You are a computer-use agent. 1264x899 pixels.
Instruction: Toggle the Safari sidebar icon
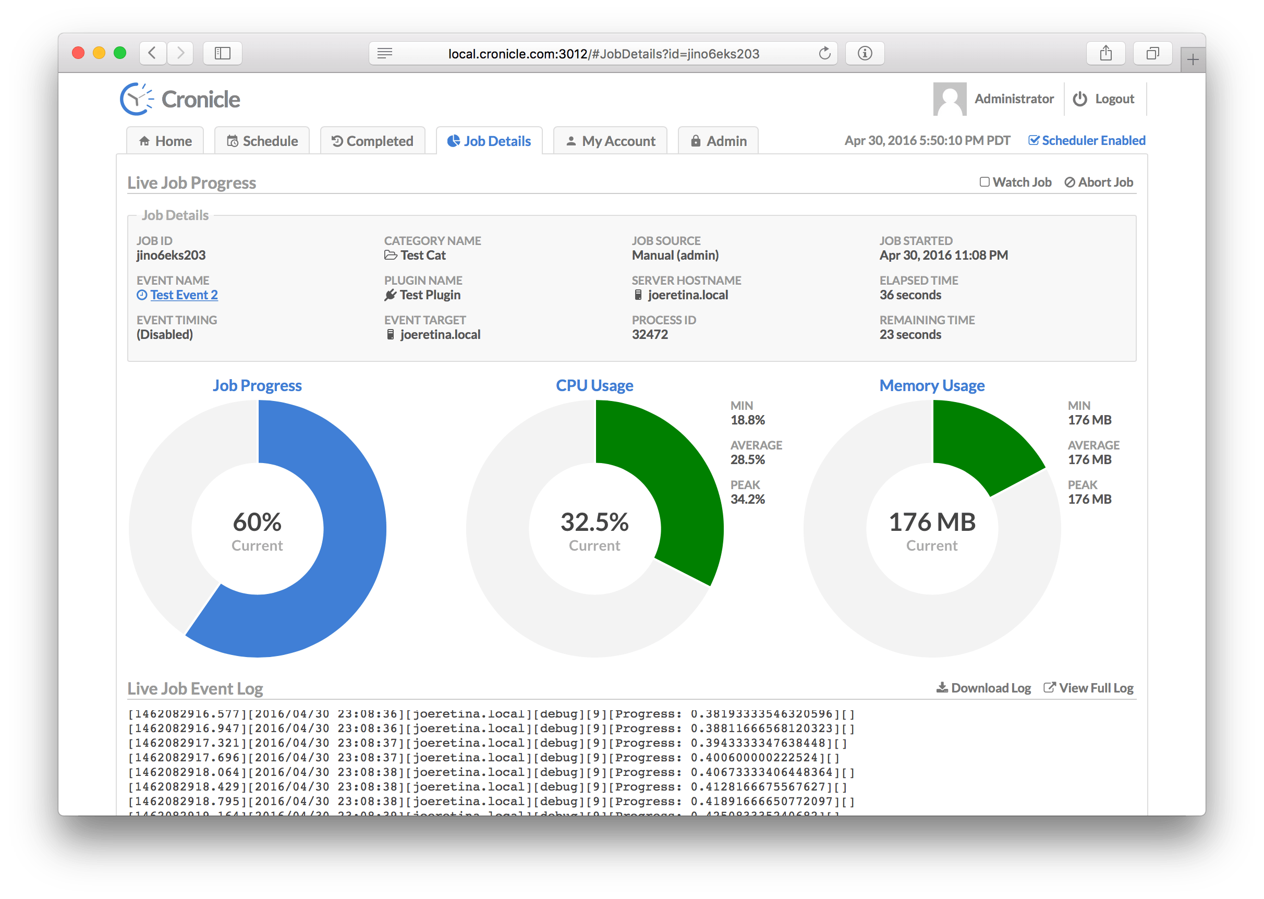[223, 54]
